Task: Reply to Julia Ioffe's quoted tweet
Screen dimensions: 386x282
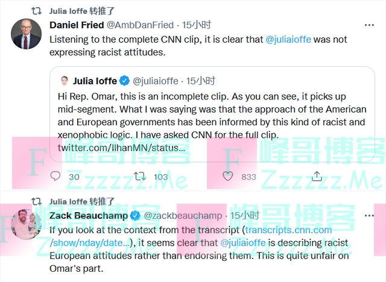Action: 56,176
